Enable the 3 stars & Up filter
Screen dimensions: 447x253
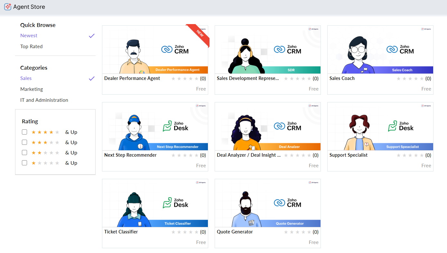click(24, 142)
